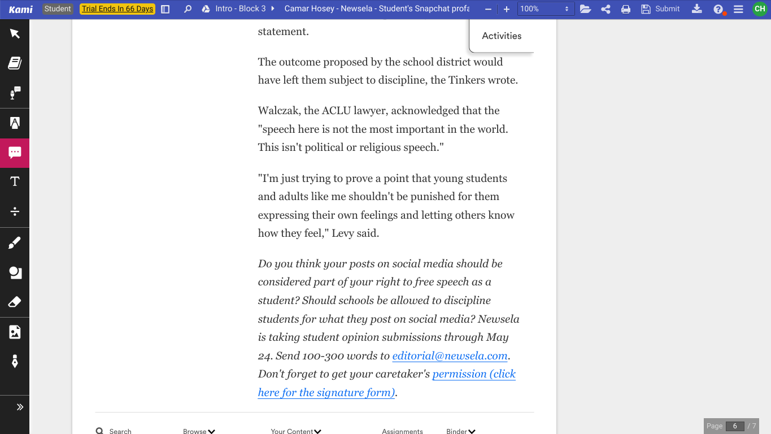771x434 pixels.
Task: Toggle document search
Action: pos(188,8)
